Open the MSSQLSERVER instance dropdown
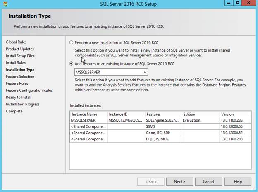 point(111,72)
